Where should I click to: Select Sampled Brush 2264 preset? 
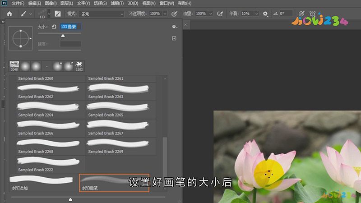[x=51, y=110]
